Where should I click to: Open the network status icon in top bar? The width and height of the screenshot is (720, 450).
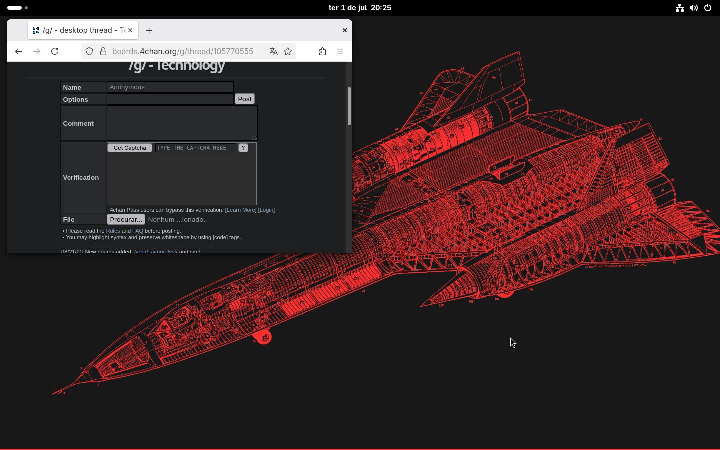[680, 8]
